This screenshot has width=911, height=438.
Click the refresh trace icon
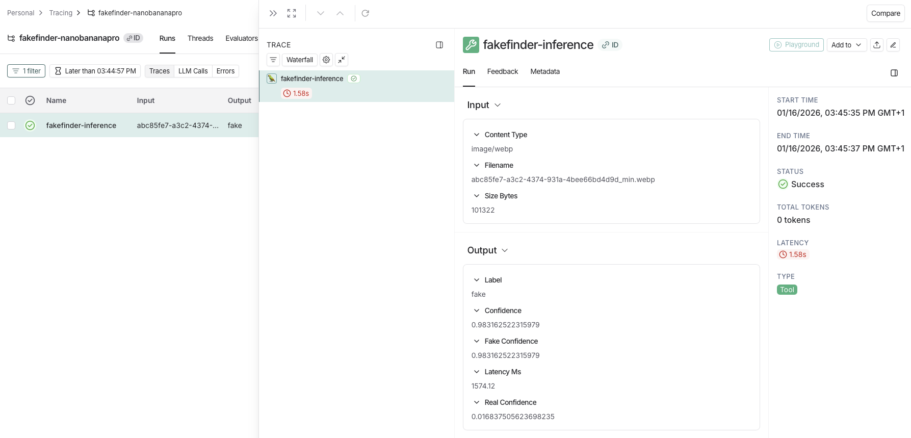[365, 13]
